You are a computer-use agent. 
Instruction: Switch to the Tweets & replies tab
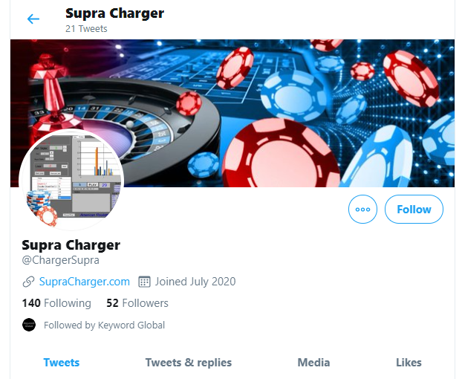[x=188, y=362]
